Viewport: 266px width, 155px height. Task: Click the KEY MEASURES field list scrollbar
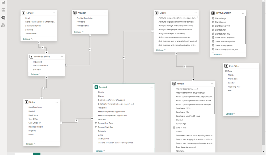click(245, 30)
